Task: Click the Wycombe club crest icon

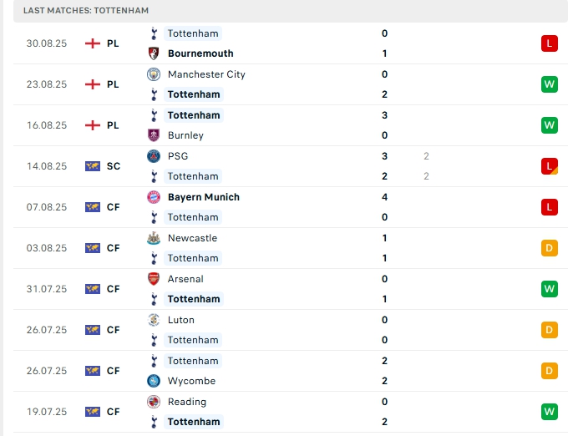Action: 153,381
